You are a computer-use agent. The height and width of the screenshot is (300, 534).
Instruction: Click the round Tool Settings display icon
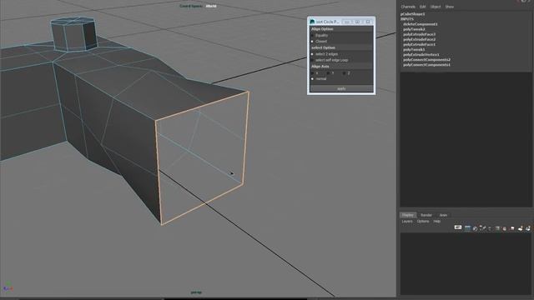[475, 228]
